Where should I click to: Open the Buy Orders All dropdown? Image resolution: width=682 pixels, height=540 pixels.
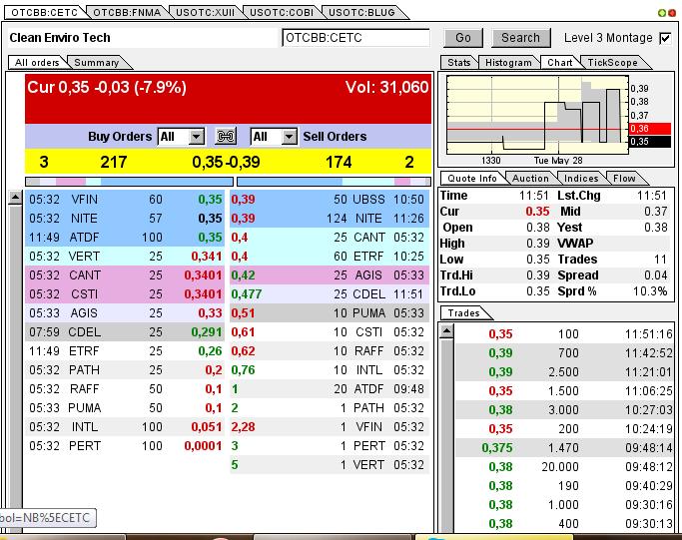181,137
